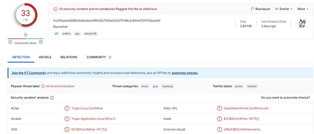314x134 pixels.
Task: Vote positive with the checkmark community score icon
Action: pos(41,42)
